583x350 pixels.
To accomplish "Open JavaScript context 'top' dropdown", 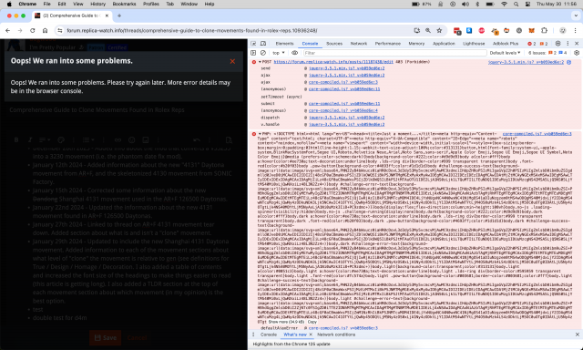I will pos(279,53).
